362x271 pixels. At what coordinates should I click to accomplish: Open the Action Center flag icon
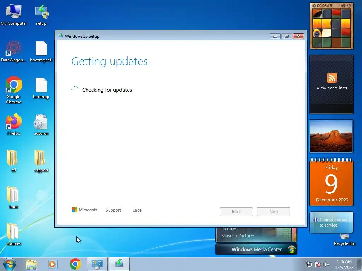tap(318, 264)
